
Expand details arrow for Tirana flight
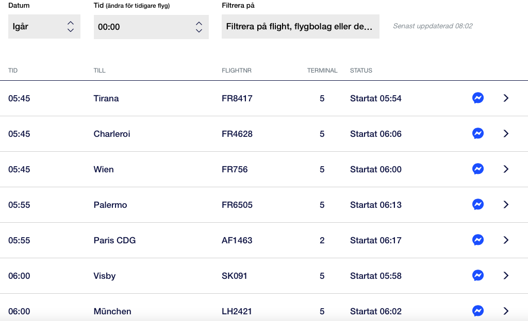tap(506, 98)
